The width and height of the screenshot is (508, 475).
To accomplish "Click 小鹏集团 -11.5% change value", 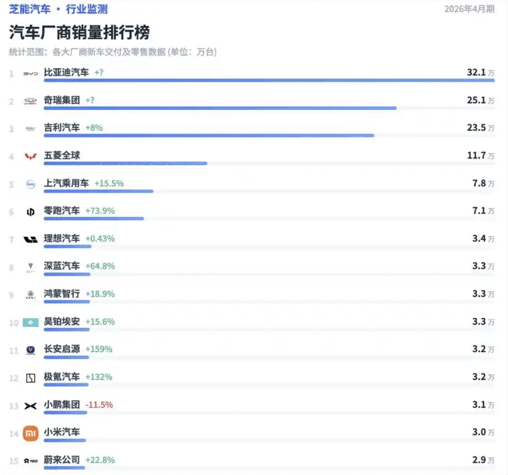I will coord(99,405).
